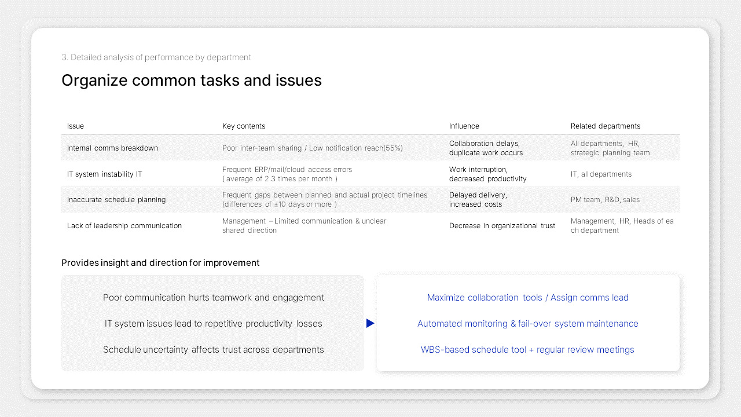Click 'Maximize collaboration tools / Assign comms lead'
The image size is (741, 417).
(527, 297)
